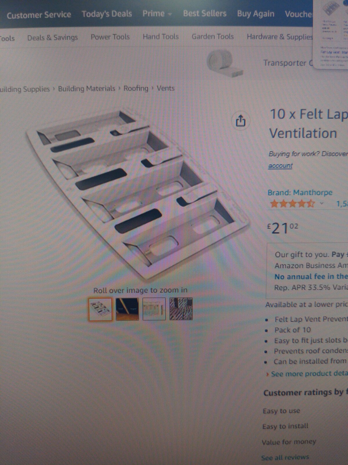Select fourth product thumbnail with stripes
Screen dimensions: 348x465
(x=181, y=309)
